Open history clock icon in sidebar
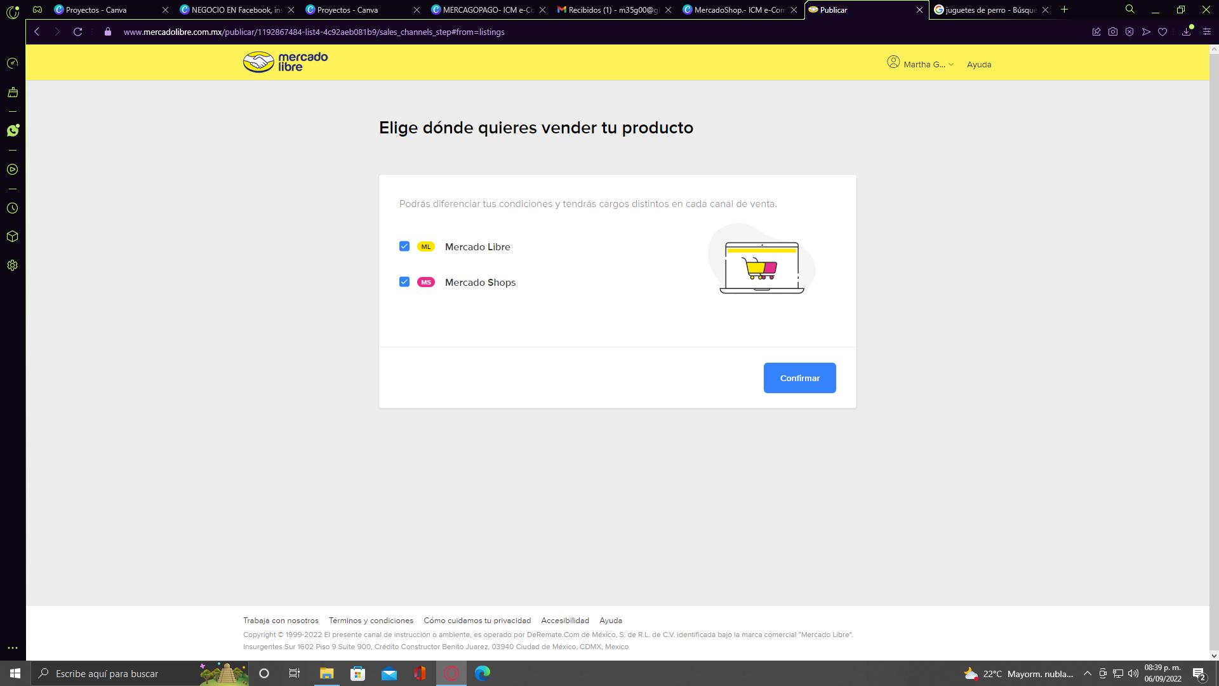Image resolution: width=1219 pixels, height=686 pixels. 12,208
